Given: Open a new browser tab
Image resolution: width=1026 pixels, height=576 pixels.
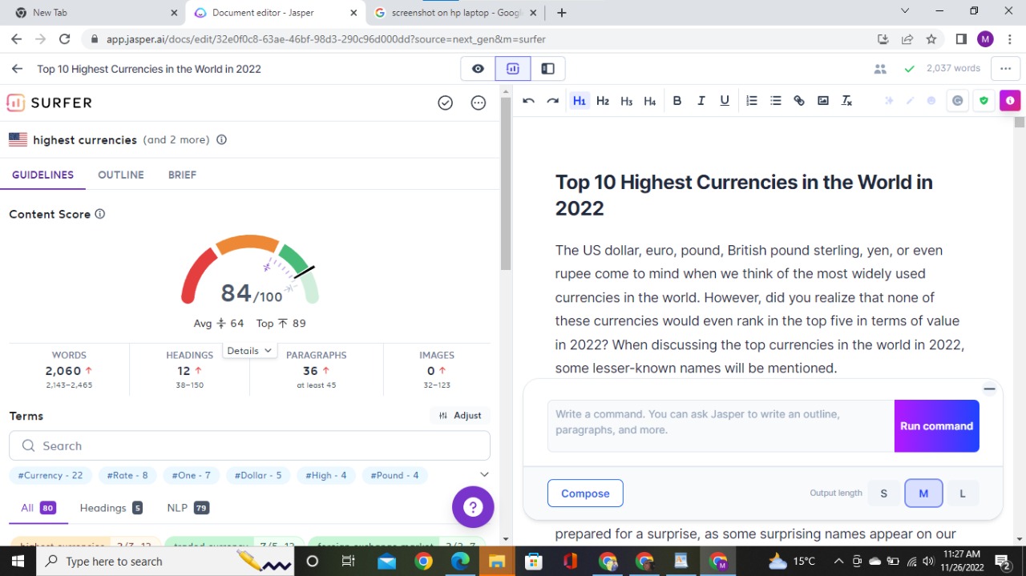Looking at the screenshot, I should [562, 13].
